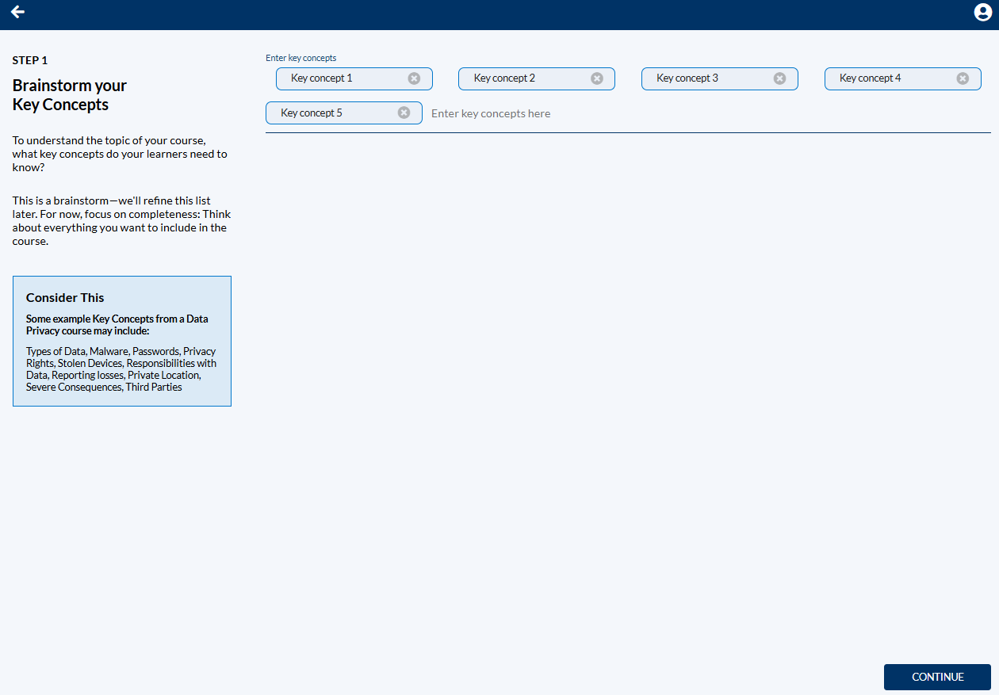Viewport: 999px width, 695px height.
Task: Click the Key concept 5 chip text
Action: point(312,113)
